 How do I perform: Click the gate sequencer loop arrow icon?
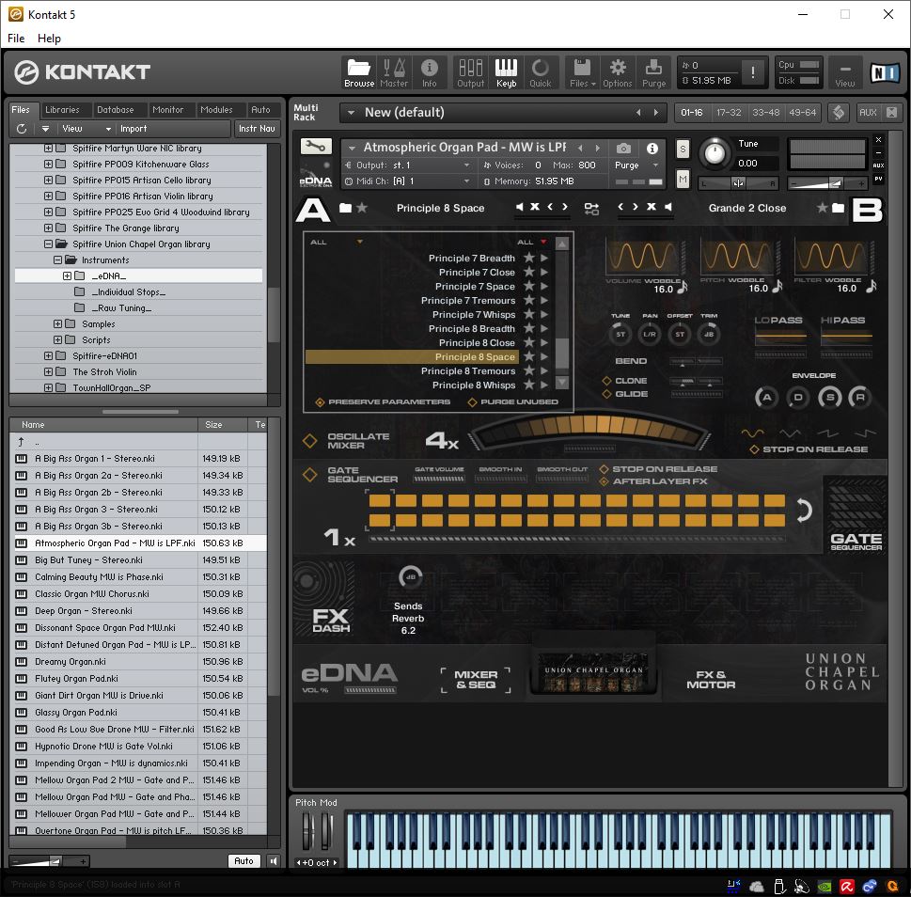pos(804,510)
